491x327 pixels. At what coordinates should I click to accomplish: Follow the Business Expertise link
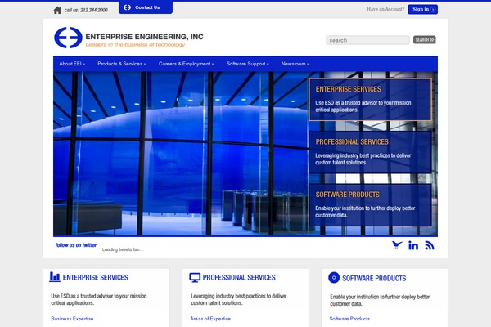tap(72, 319)
